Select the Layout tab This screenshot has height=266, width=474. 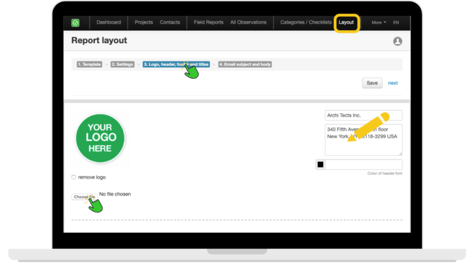tap(346, 22)
